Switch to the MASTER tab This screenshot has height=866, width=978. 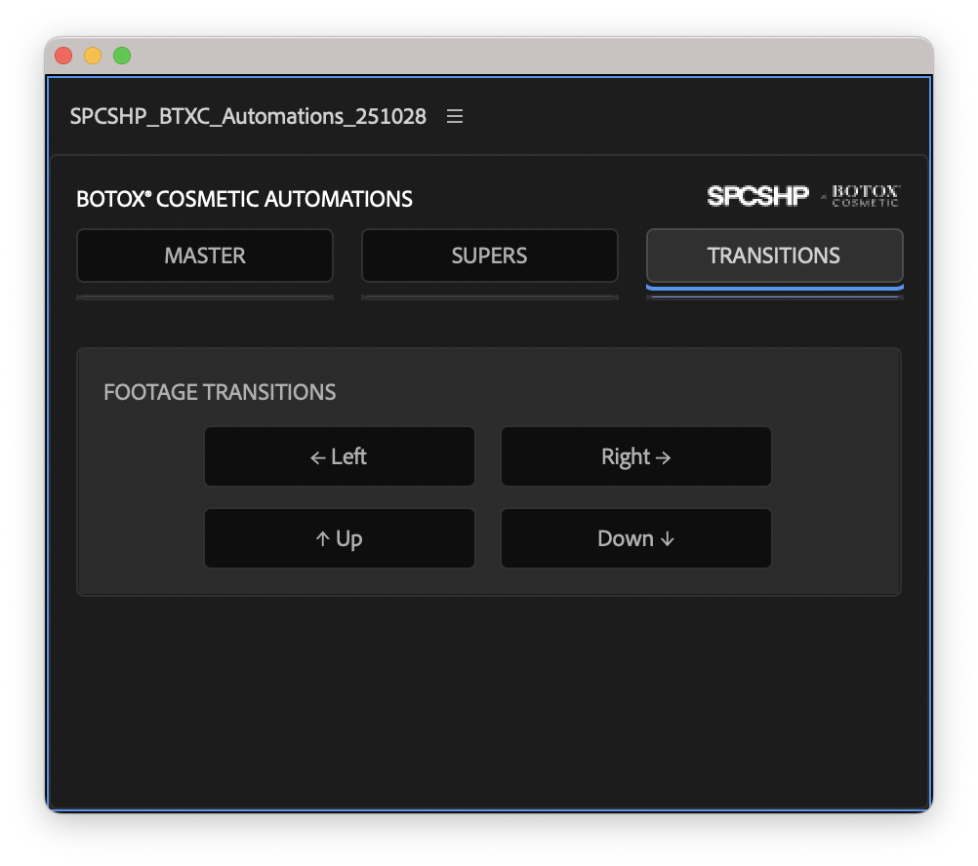pos(205,256)
